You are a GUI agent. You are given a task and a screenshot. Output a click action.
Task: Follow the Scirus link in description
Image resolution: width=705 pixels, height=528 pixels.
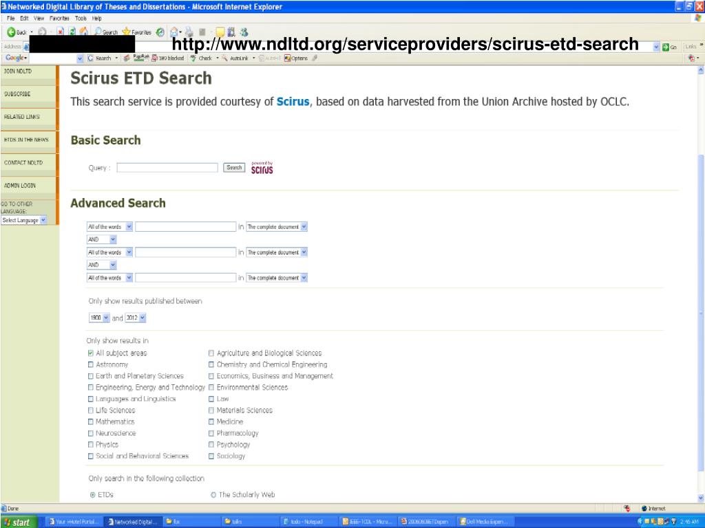(x=293, y=102)
